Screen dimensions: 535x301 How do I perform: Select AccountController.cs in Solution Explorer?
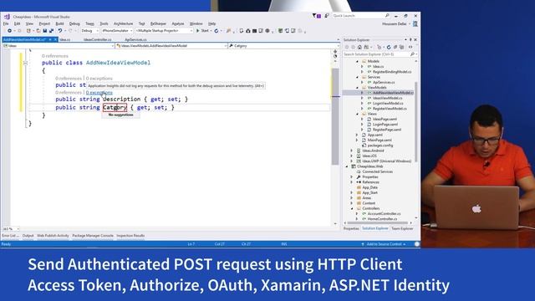coord(385,214)
